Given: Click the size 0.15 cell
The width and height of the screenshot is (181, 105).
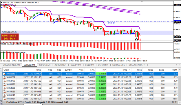Looking at the screenshot, I should click(59, 99).
